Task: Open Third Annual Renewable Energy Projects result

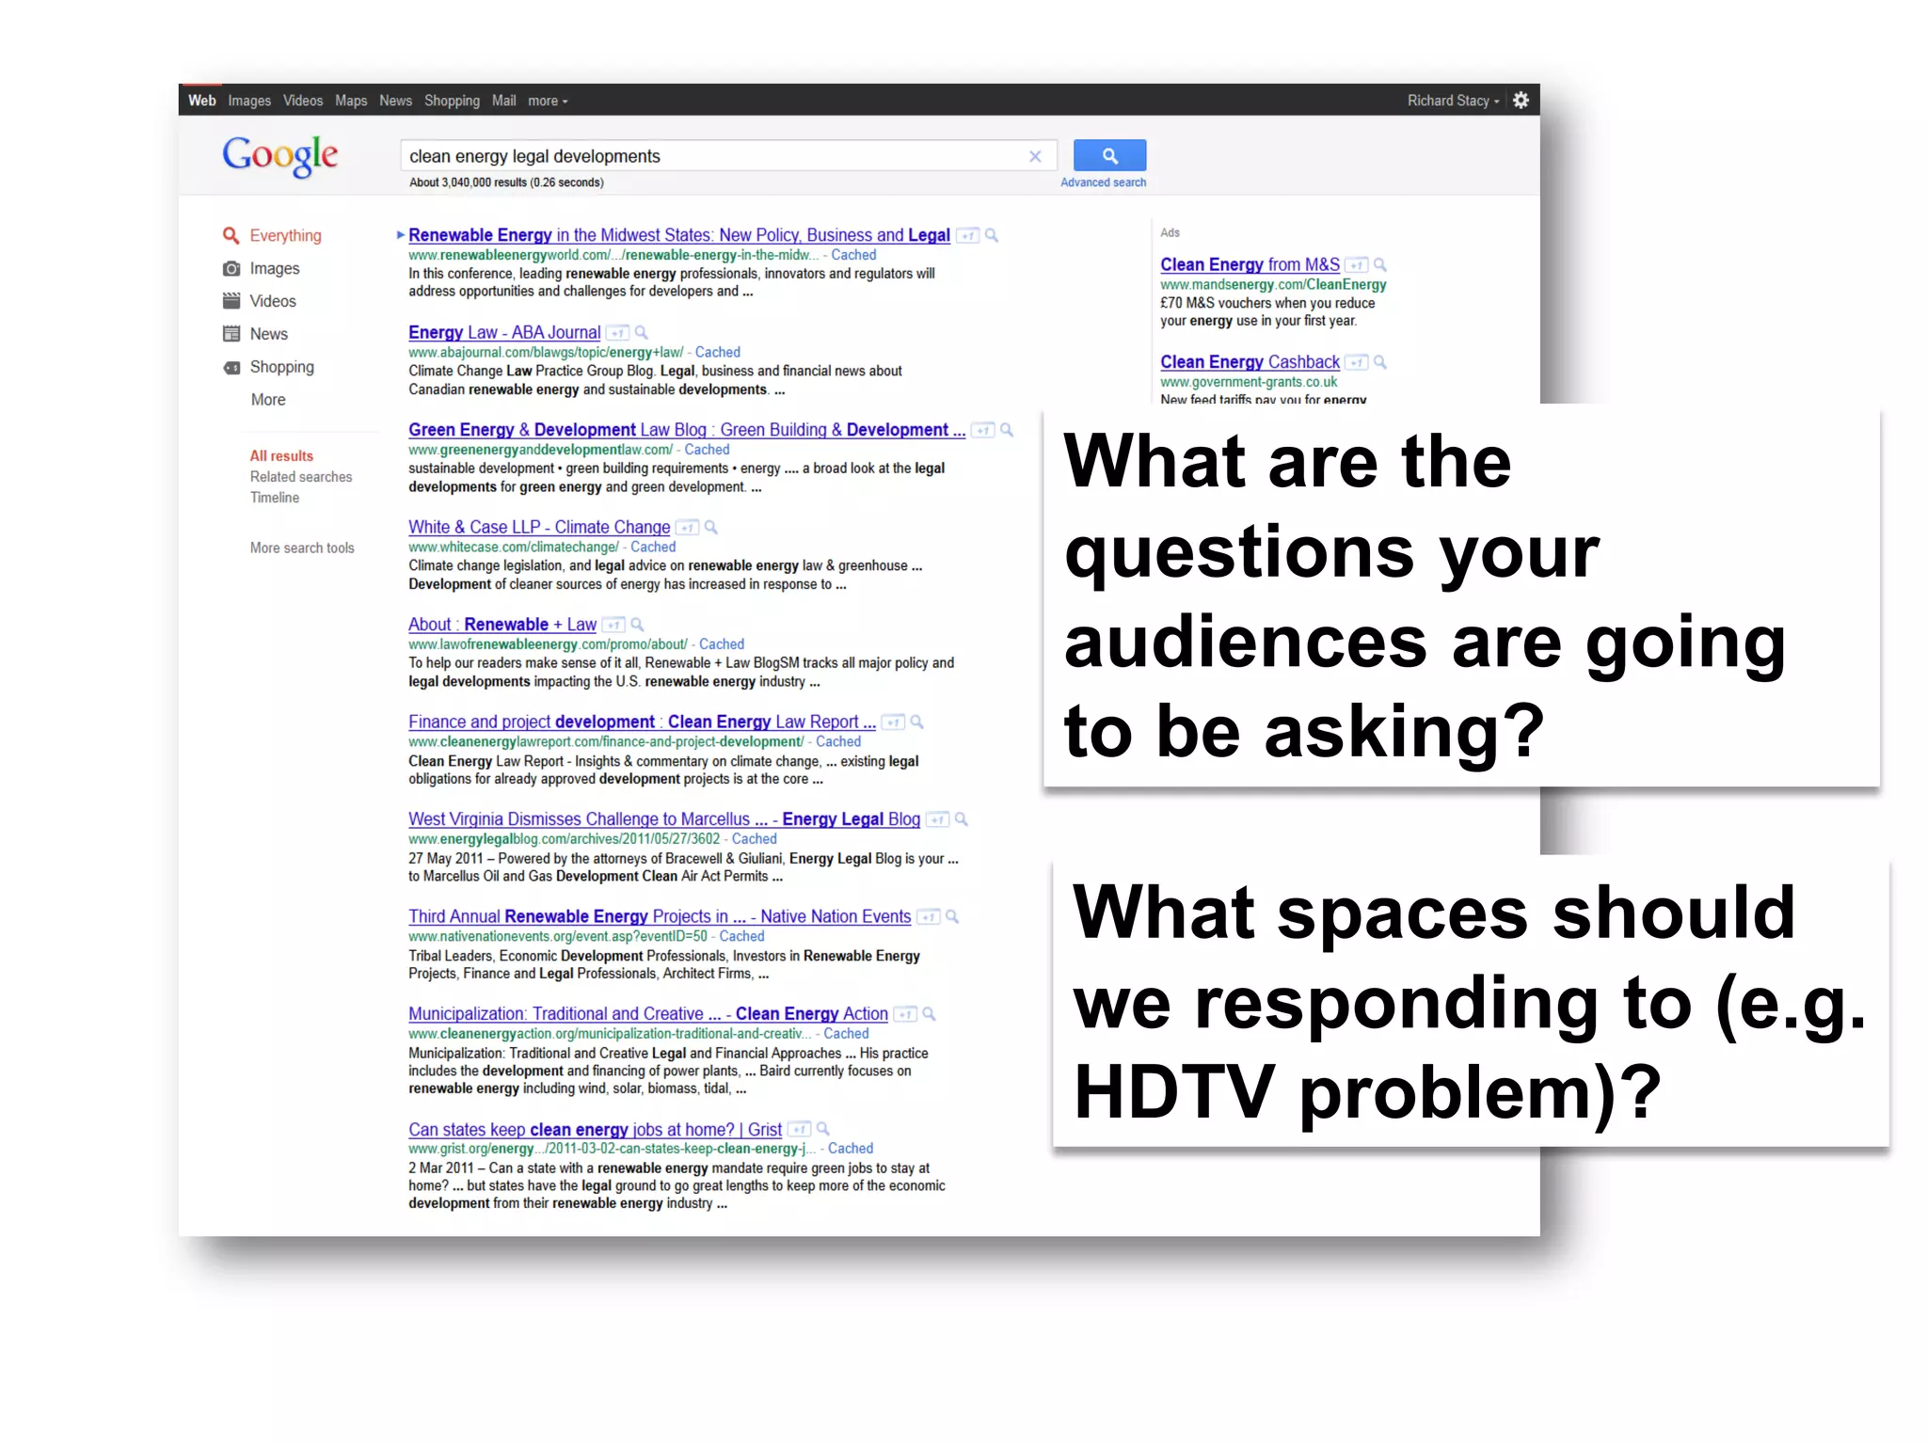Action: click(660, 916)
